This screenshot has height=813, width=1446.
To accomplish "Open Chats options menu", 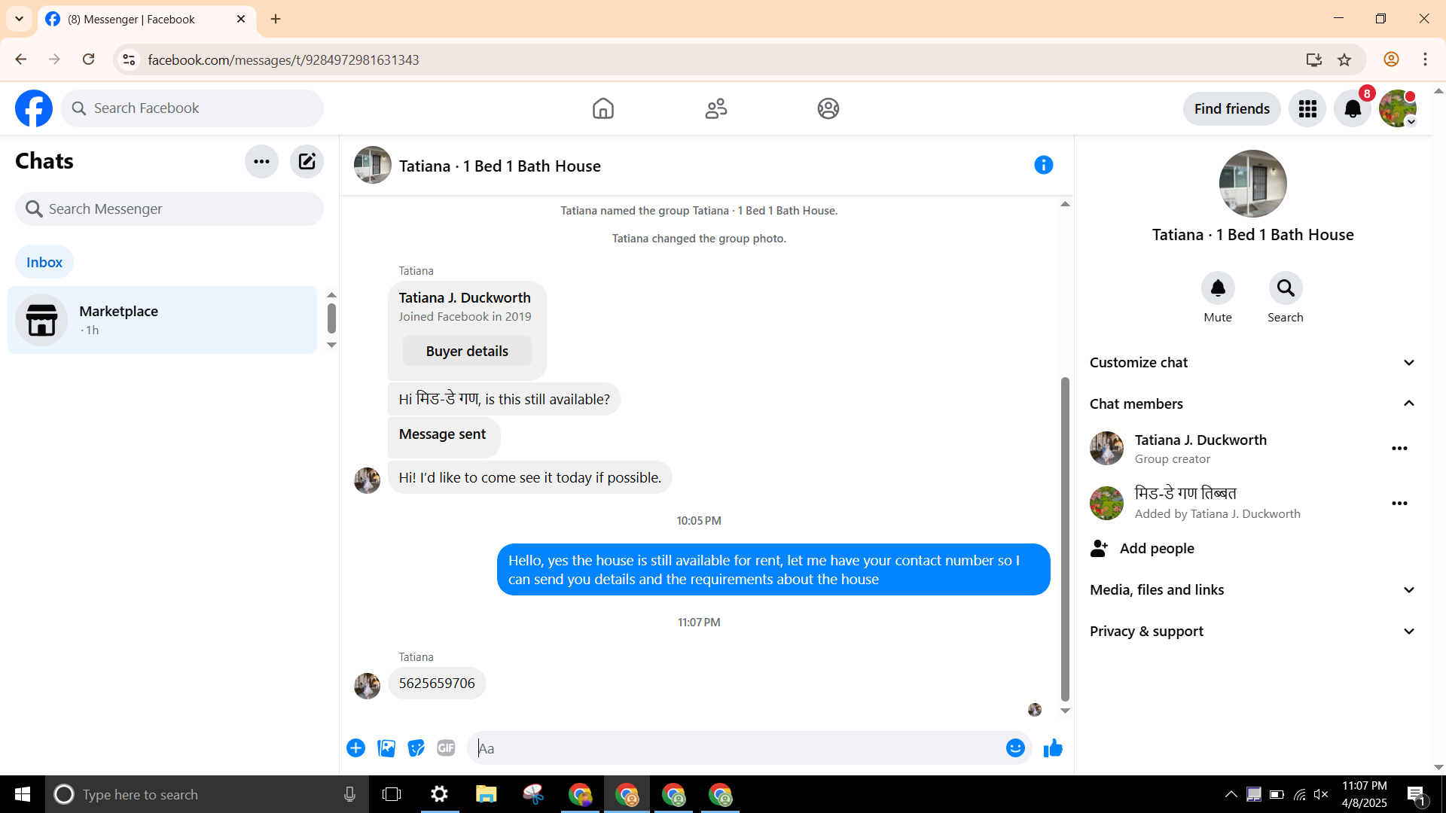I will click(261, 161).
